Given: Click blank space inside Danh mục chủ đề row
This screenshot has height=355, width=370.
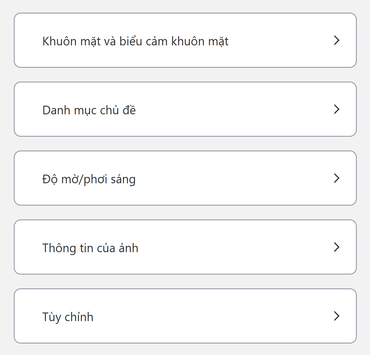Looking at the screenshot, I should tap(230, 109).
